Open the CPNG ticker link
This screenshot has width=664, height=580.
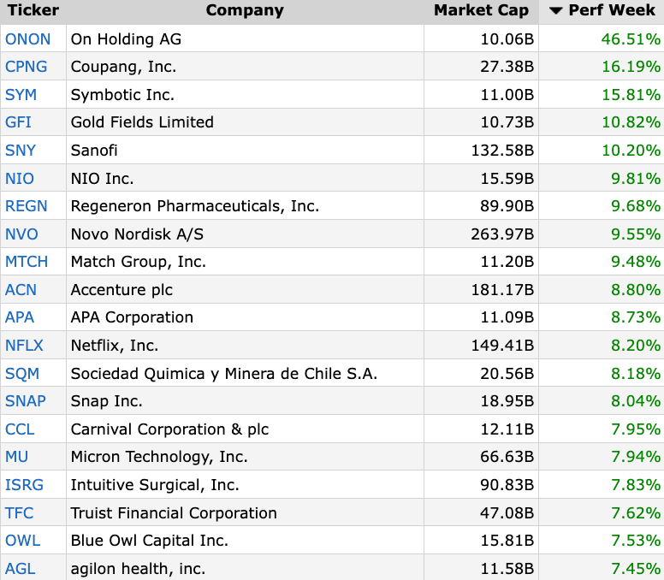tap(26, 67)
